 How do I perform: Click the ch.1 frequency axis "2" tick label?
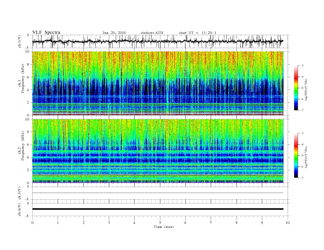tap(29, 103)
